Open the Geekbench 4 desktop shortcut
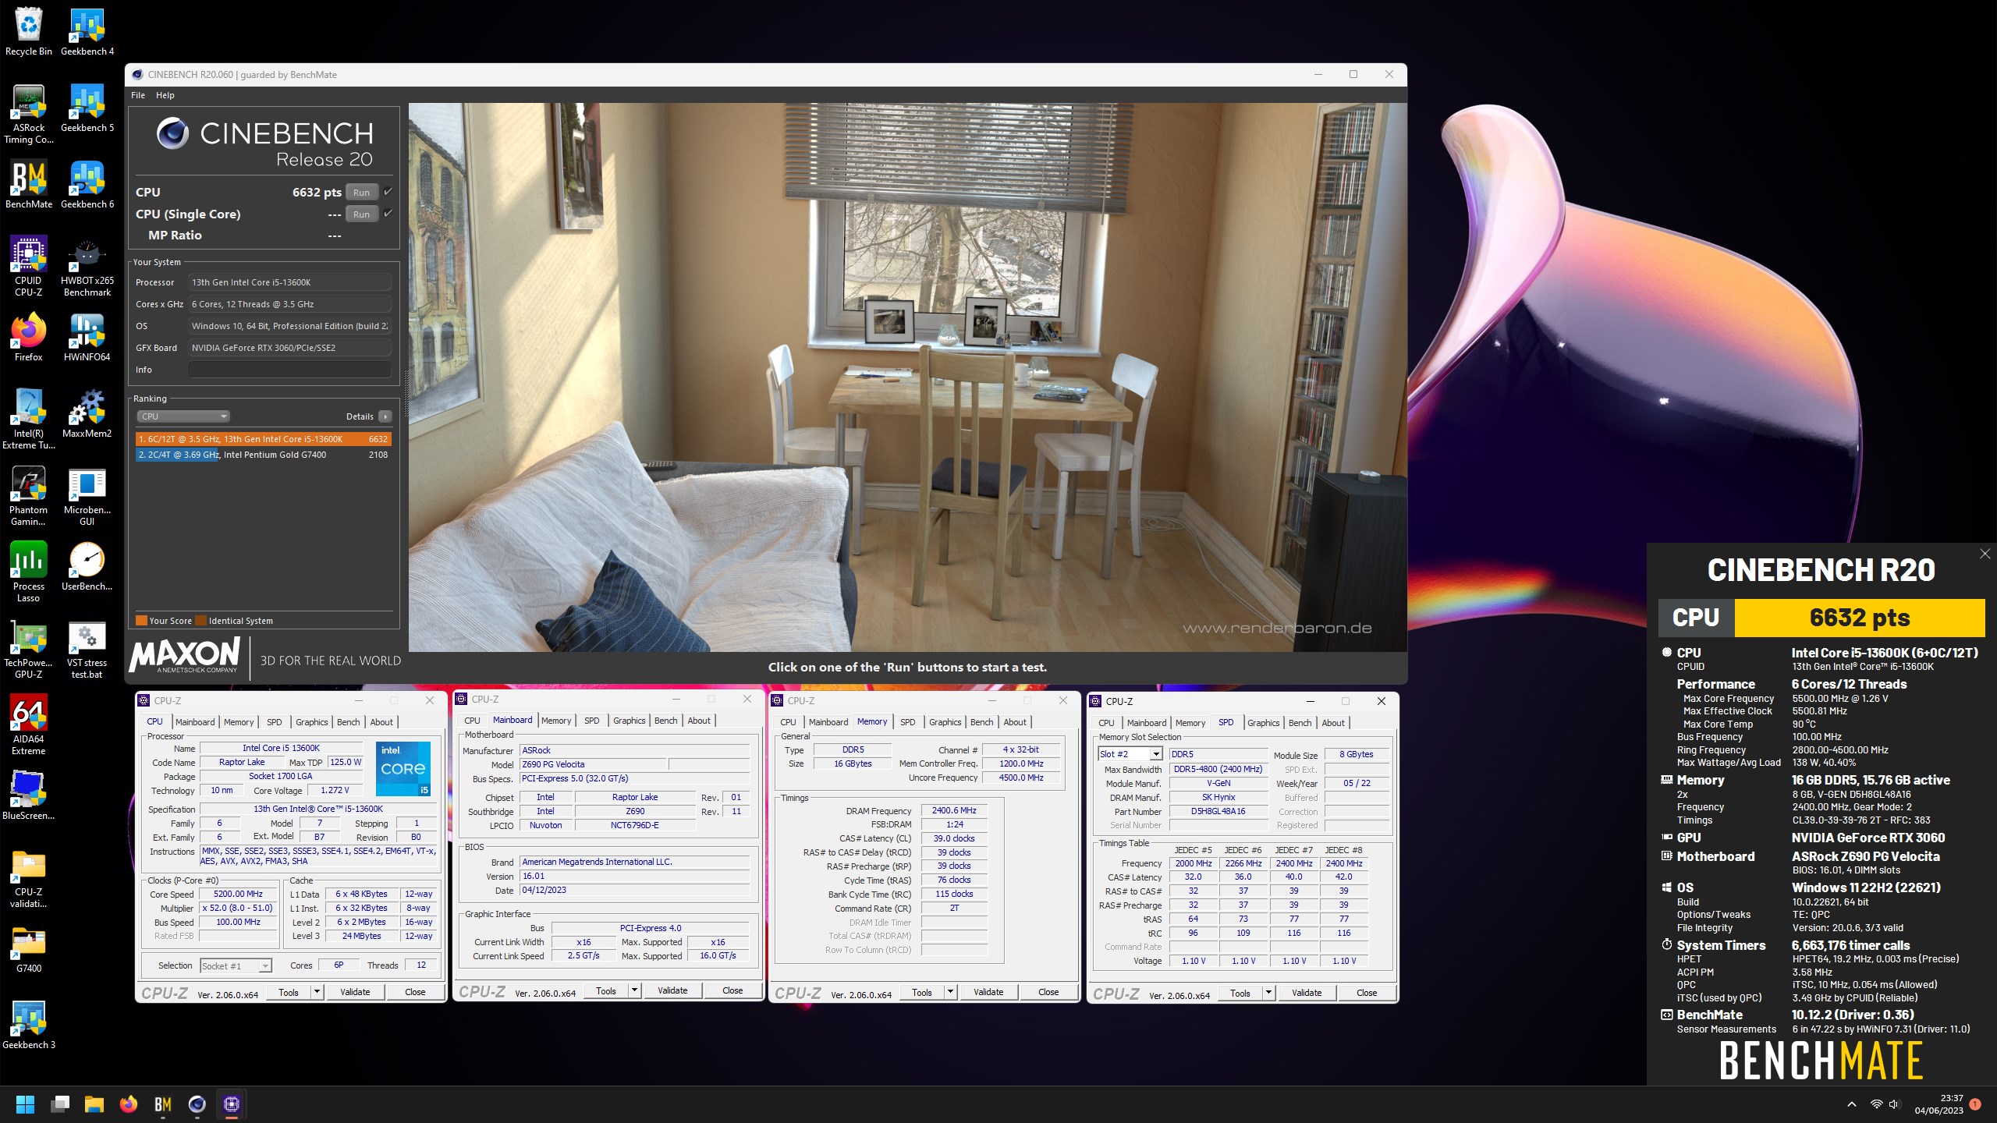Screen dimensions: 1997x1123 [87, 31]
